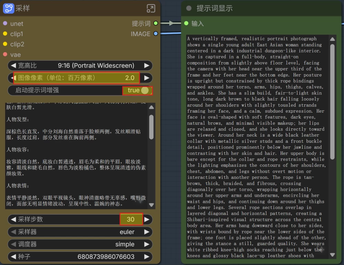Click scroll-down arrow of Chinese prompt textbox

point(151,205)
